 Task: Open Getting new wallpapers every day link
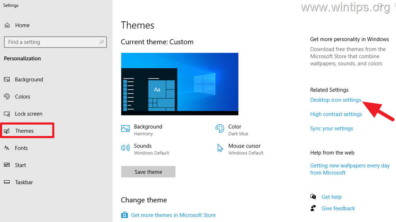pyautogui.click(x=350, y=169)
